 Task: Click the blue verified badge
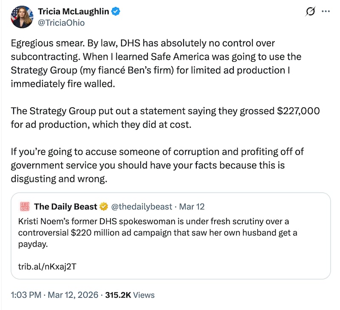116,12
